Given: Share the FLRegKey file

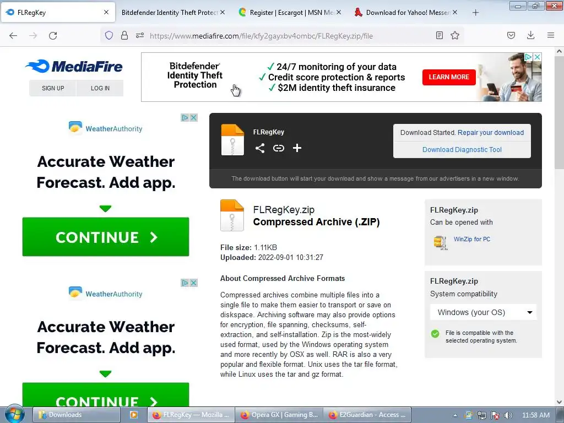Looking at the screenshot, I should click(260, 148).
